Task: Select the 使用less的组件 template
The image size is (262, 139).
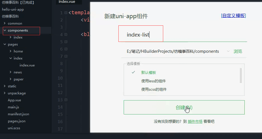Action: pos(153,81)
